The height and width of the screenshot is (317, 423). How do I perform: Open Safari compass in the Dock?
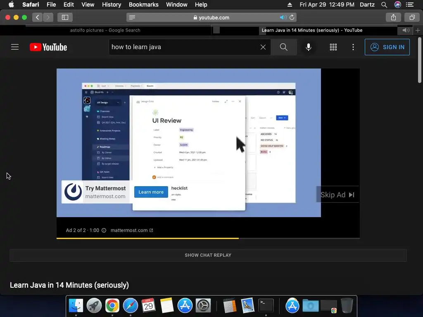click(x=130, y=306)
